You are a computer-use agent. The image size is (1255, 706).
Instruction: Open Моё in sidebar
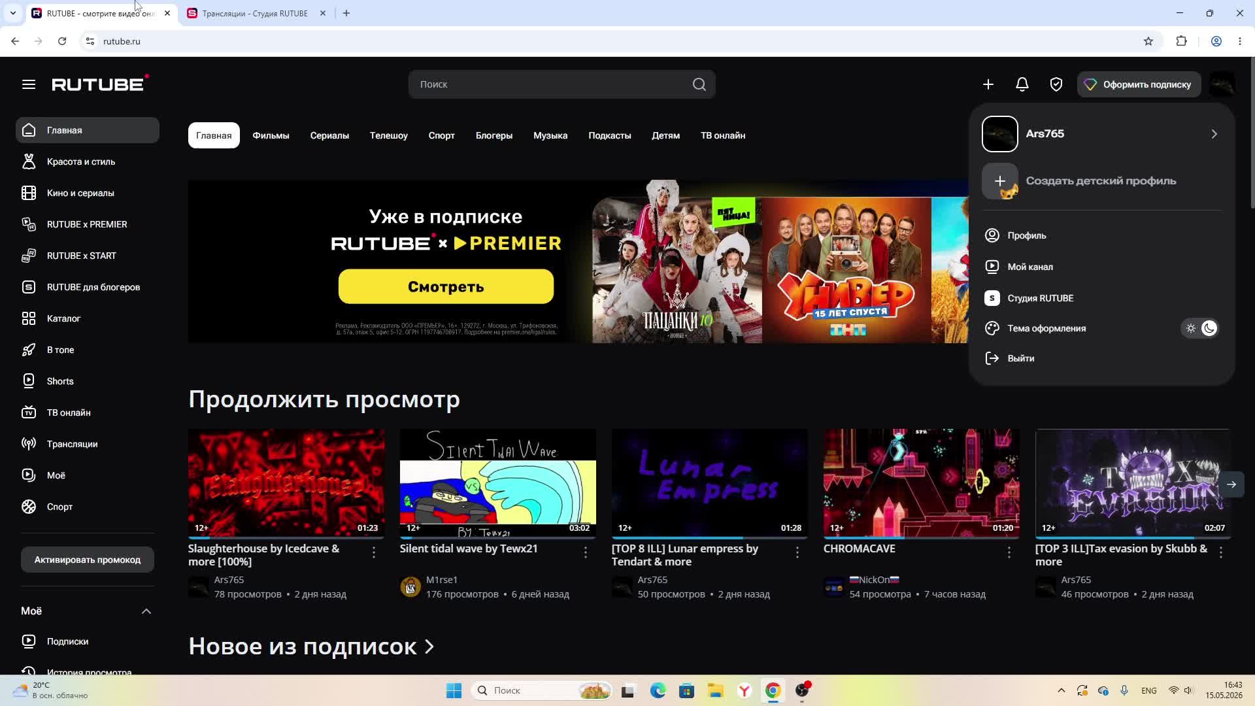pyautogui.click(x=88, y=475)
